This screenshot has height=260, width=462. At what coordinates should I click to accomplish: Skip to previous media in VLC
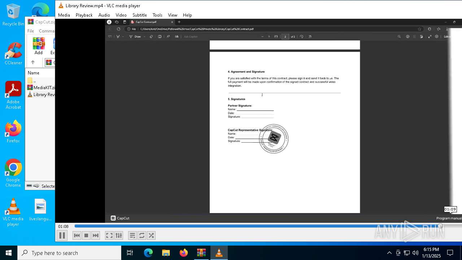pyautogui.click(x=77, y=235)
